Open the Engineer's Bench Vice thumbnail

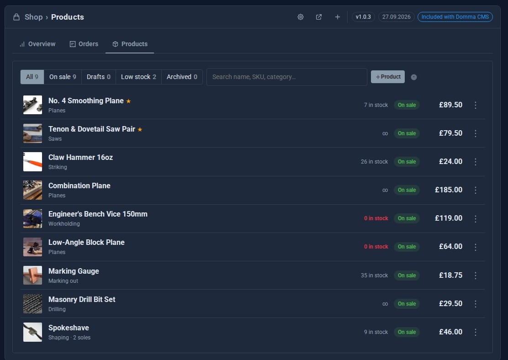click(x=33, y=218)
